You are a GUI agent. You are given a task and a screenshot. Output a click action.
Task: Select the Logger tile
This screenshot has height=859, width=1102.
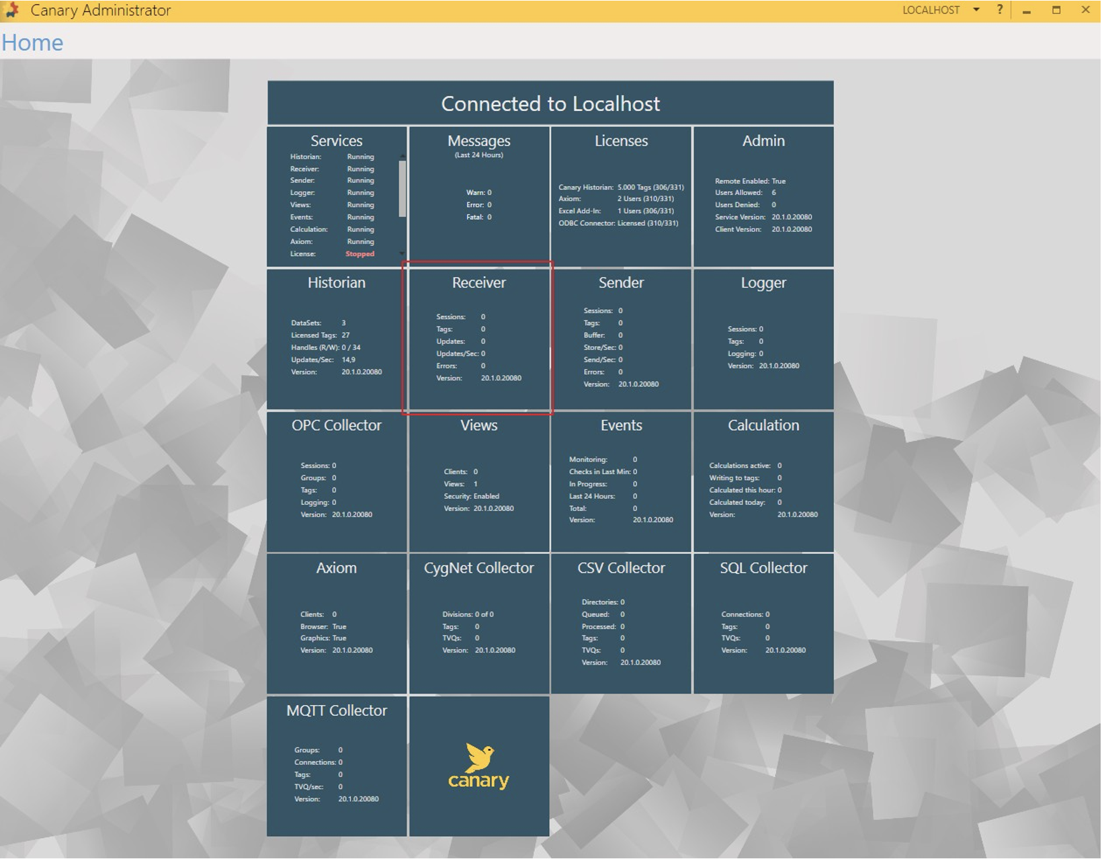click(x=763, y=339)
